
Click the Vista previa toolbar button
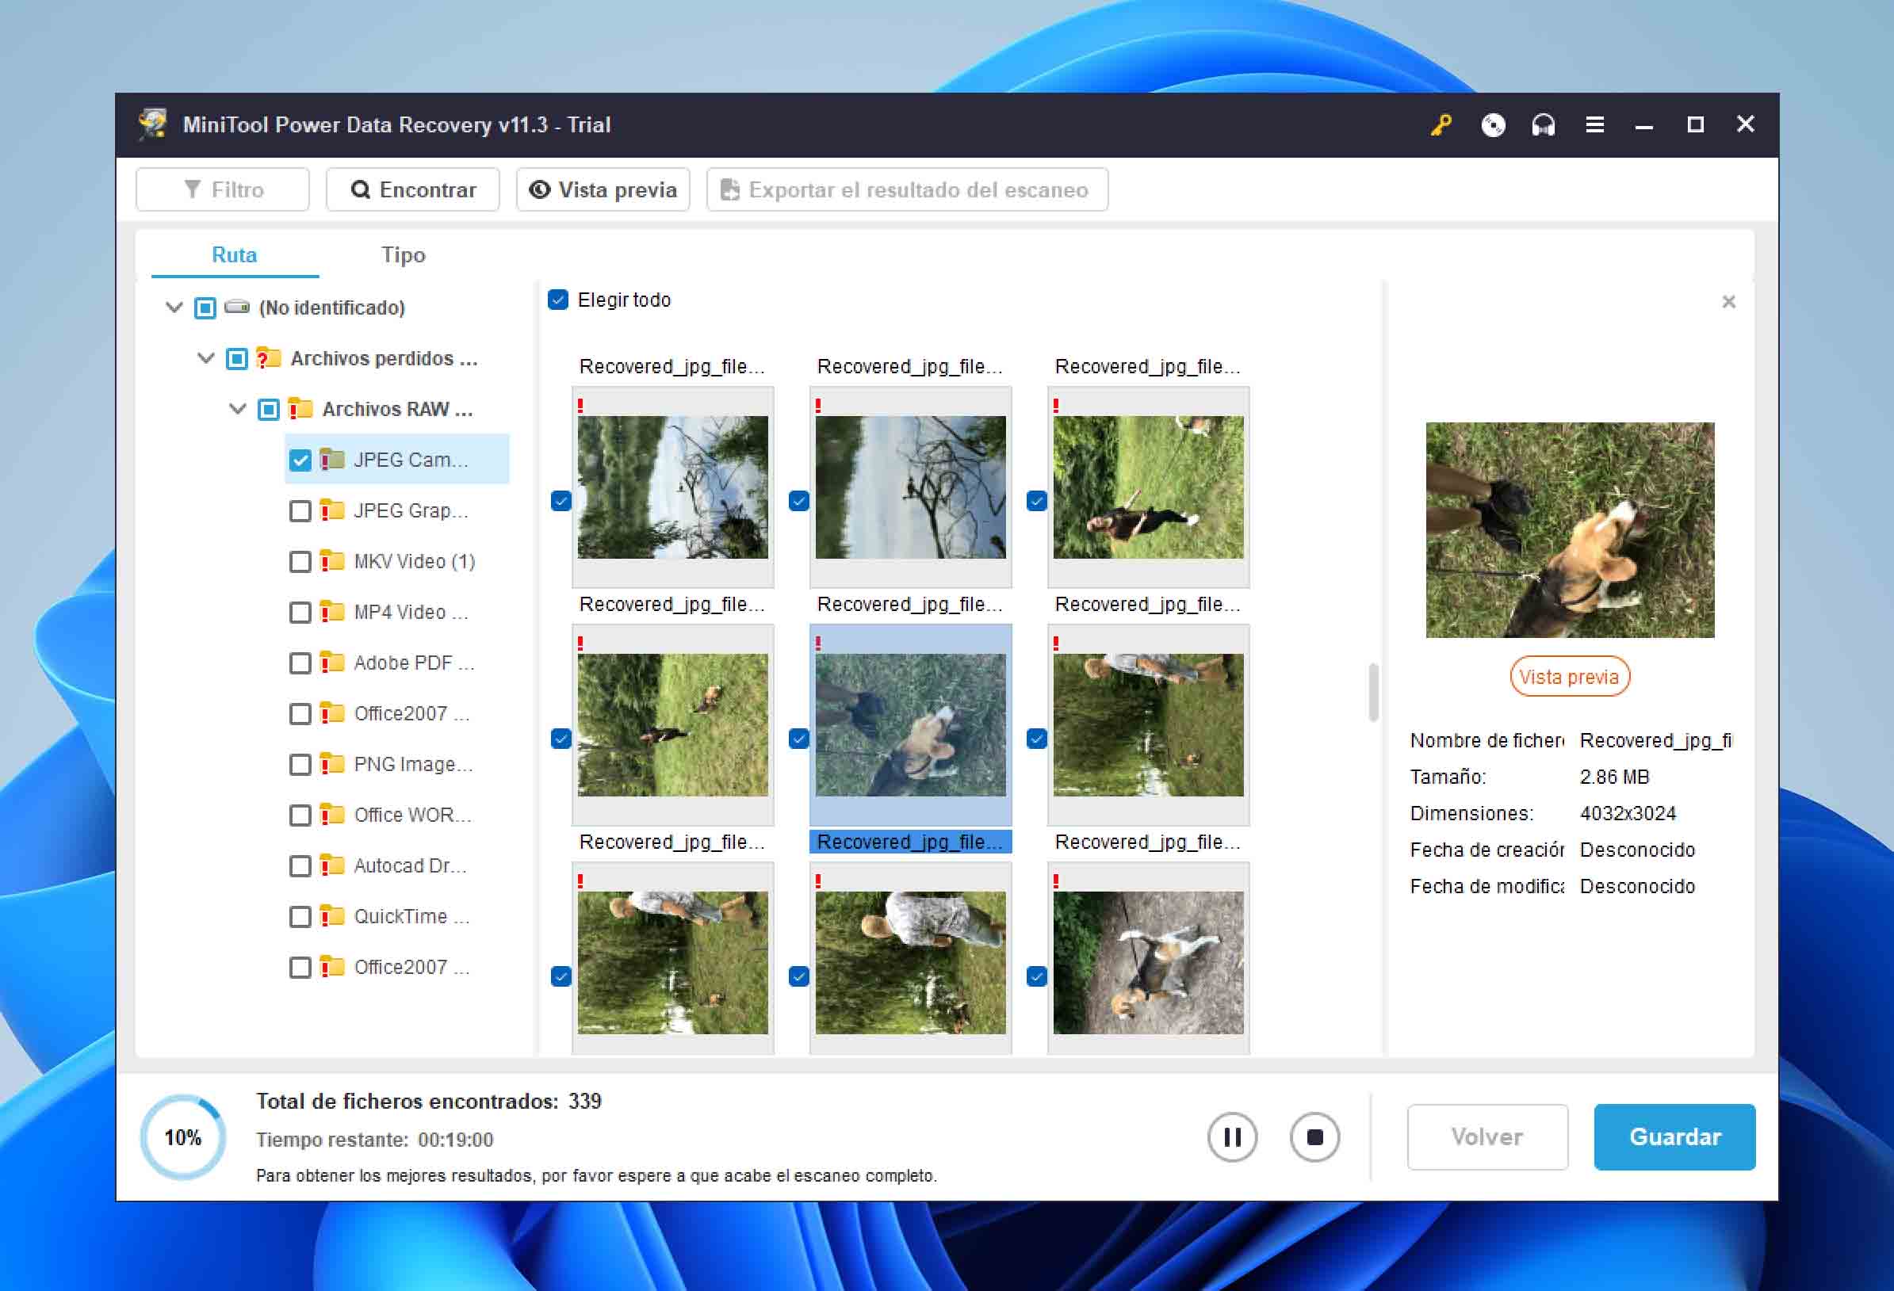[603, 189]
